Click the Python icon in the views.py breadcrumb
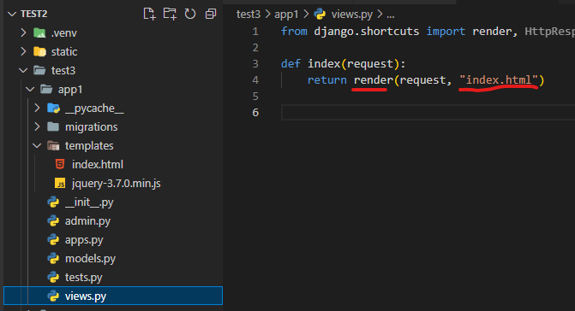 tap(320, 15)
